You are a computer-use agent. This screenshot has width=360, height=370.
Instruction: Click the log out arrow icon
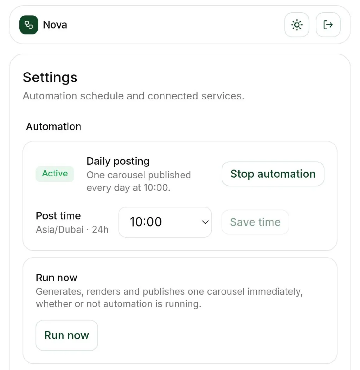[x=328, y=25]
